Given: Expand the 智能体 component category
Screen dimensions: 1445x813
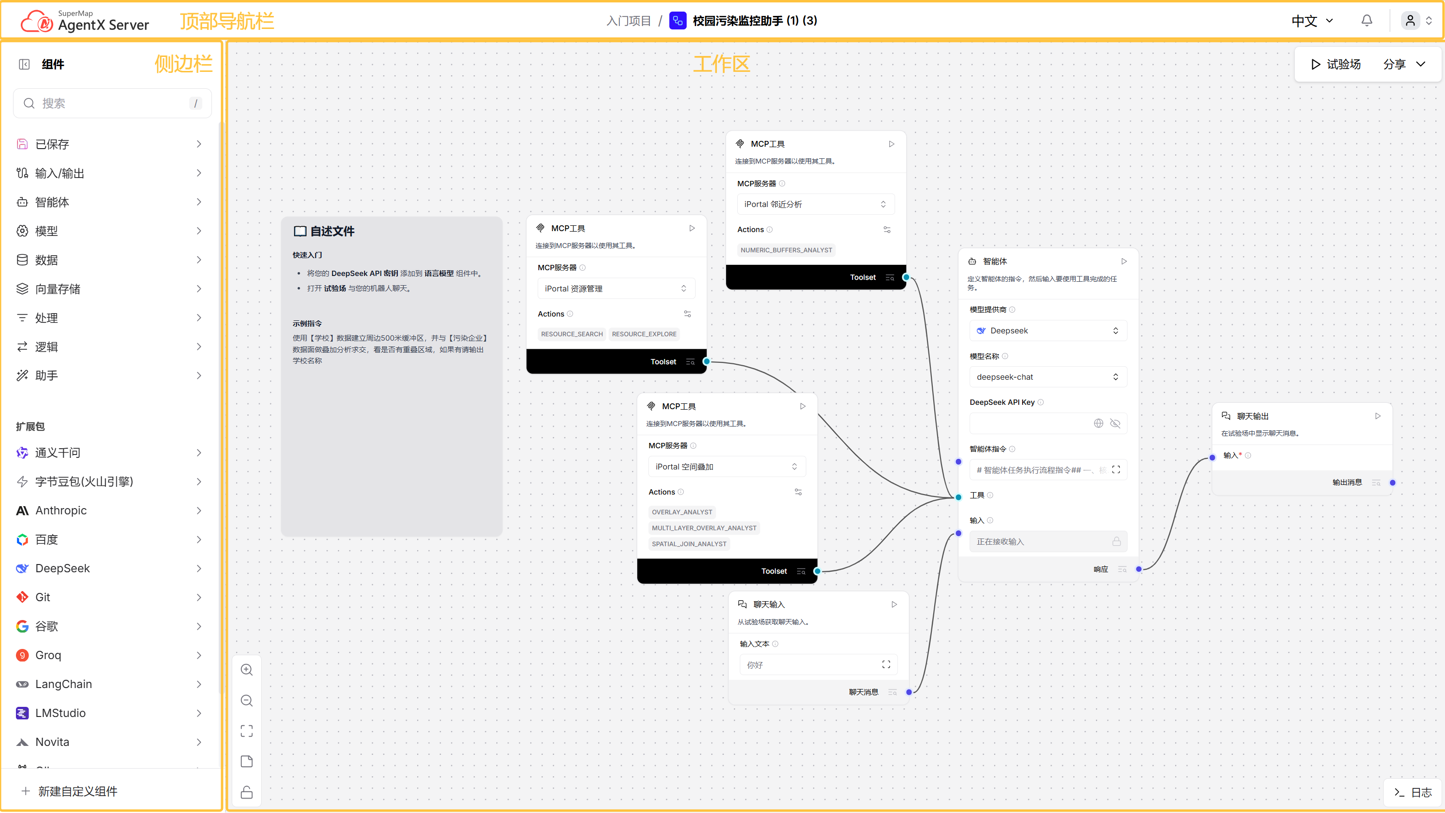Looking at the screenshot, I should [x=110, y=202].
